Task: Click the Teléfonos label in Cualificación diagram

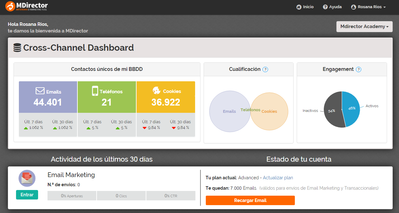Action: [250, 110]
